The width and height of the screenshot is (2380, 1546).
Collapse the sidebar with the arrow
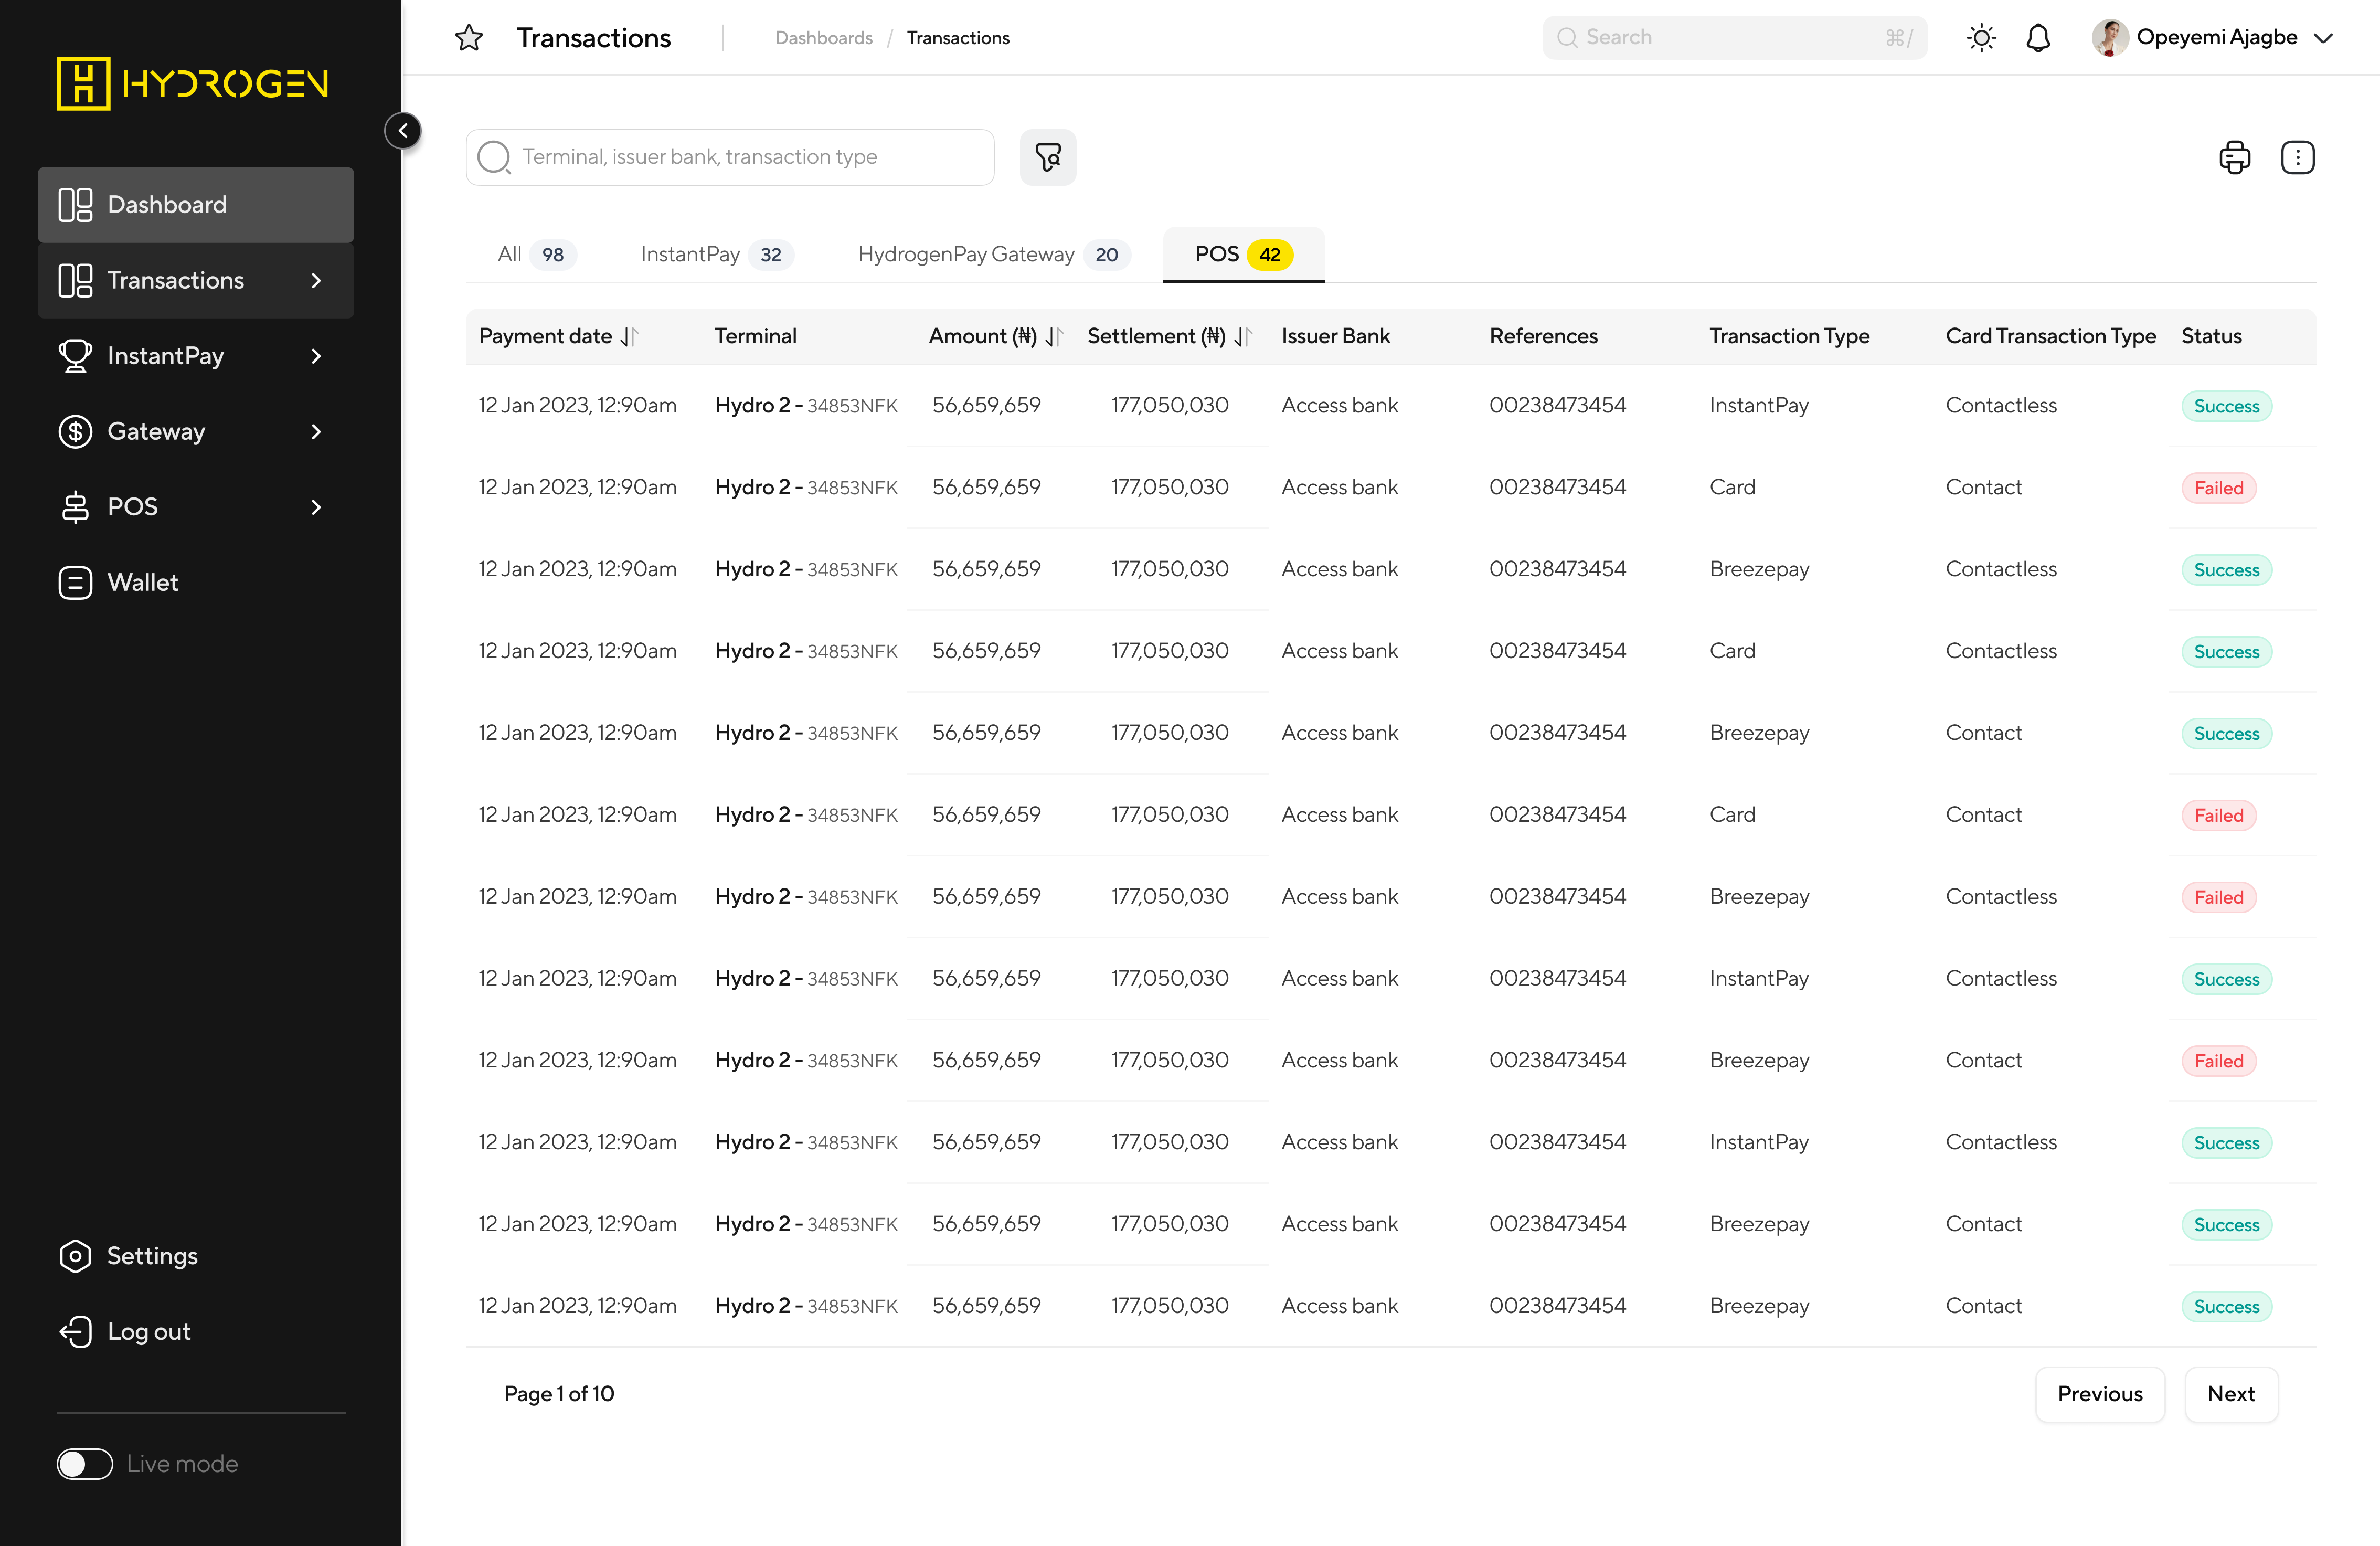403,131
